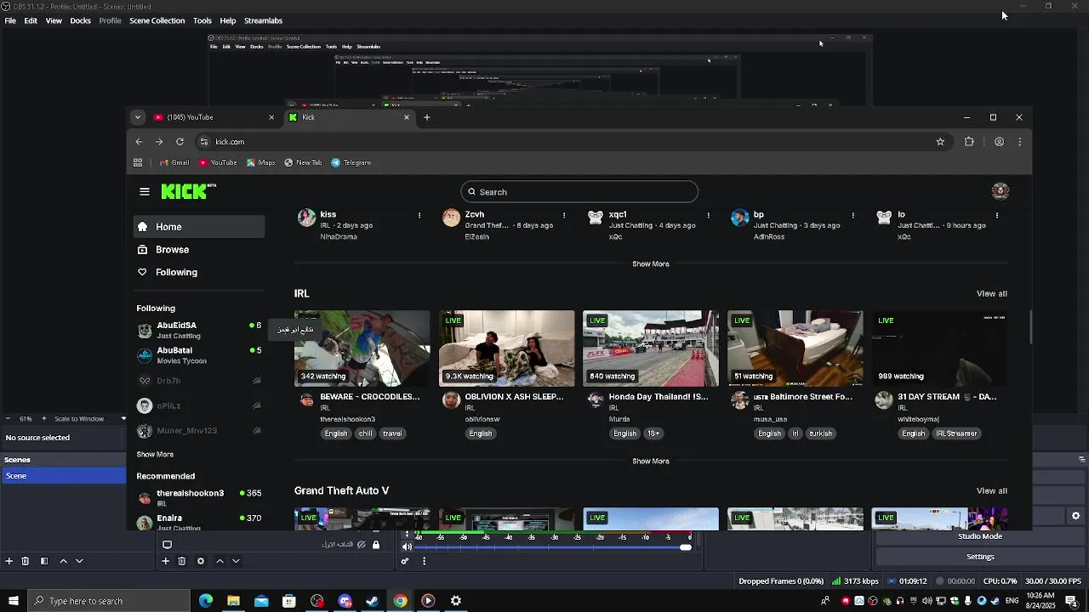Click the Windows taskbar search box

tap(107, 601)
